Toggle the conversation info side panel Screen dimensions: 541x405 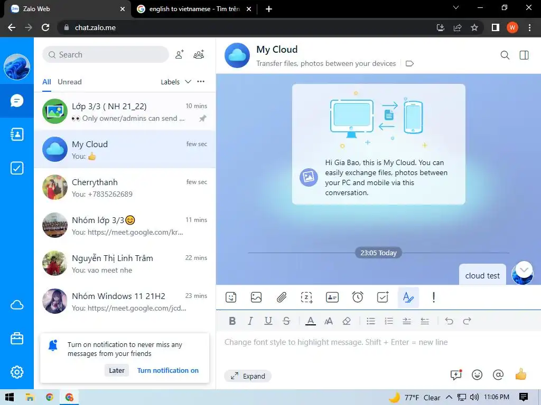[524, 55]
